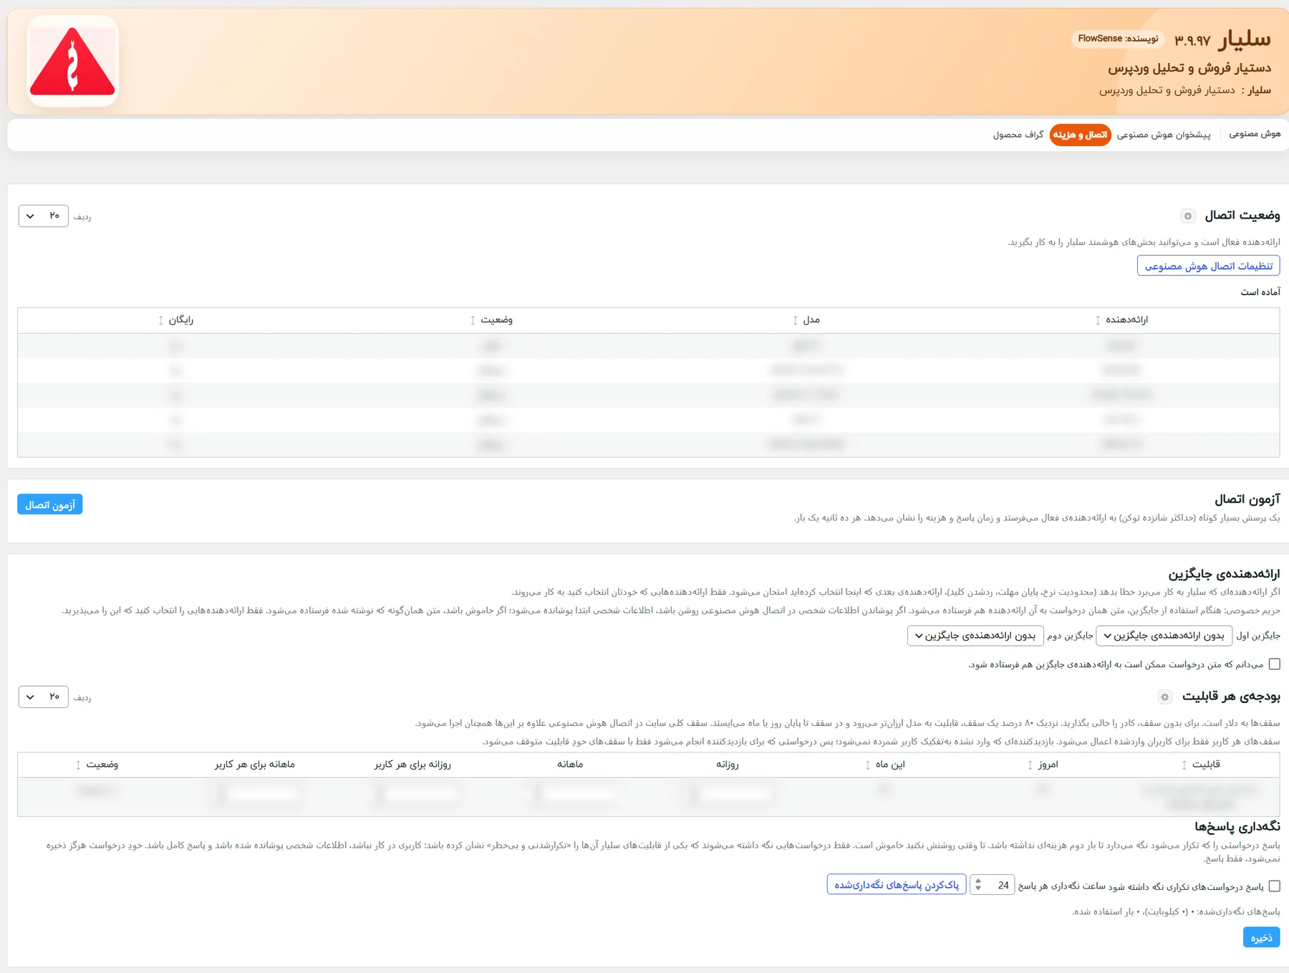This screenshot has height=973, width=1289.
Task: Click the Salyar red triangle logo
Action: (72, 62)
